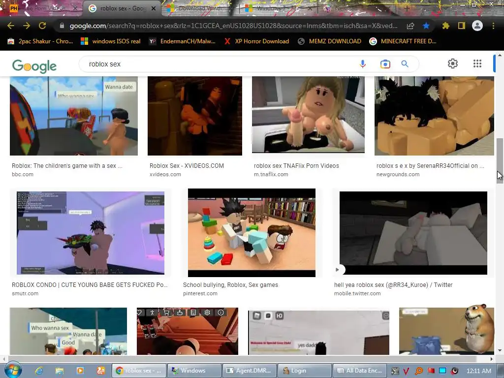Click the red flag tray icon
The height and width of the screenshot is (378, 504).
[x=431, y=371]
